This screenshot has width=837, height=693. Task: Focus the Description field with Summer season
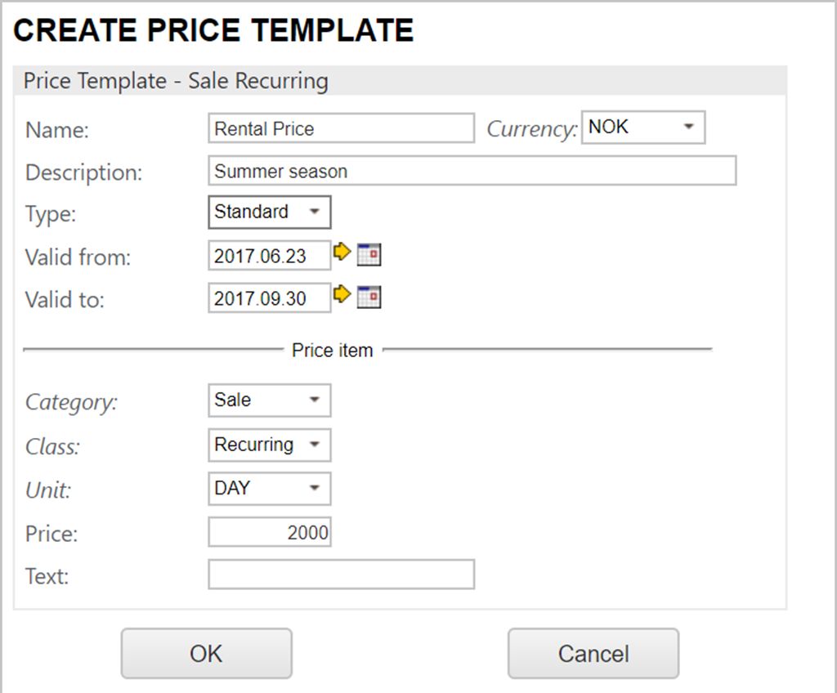tap(472, 172)
